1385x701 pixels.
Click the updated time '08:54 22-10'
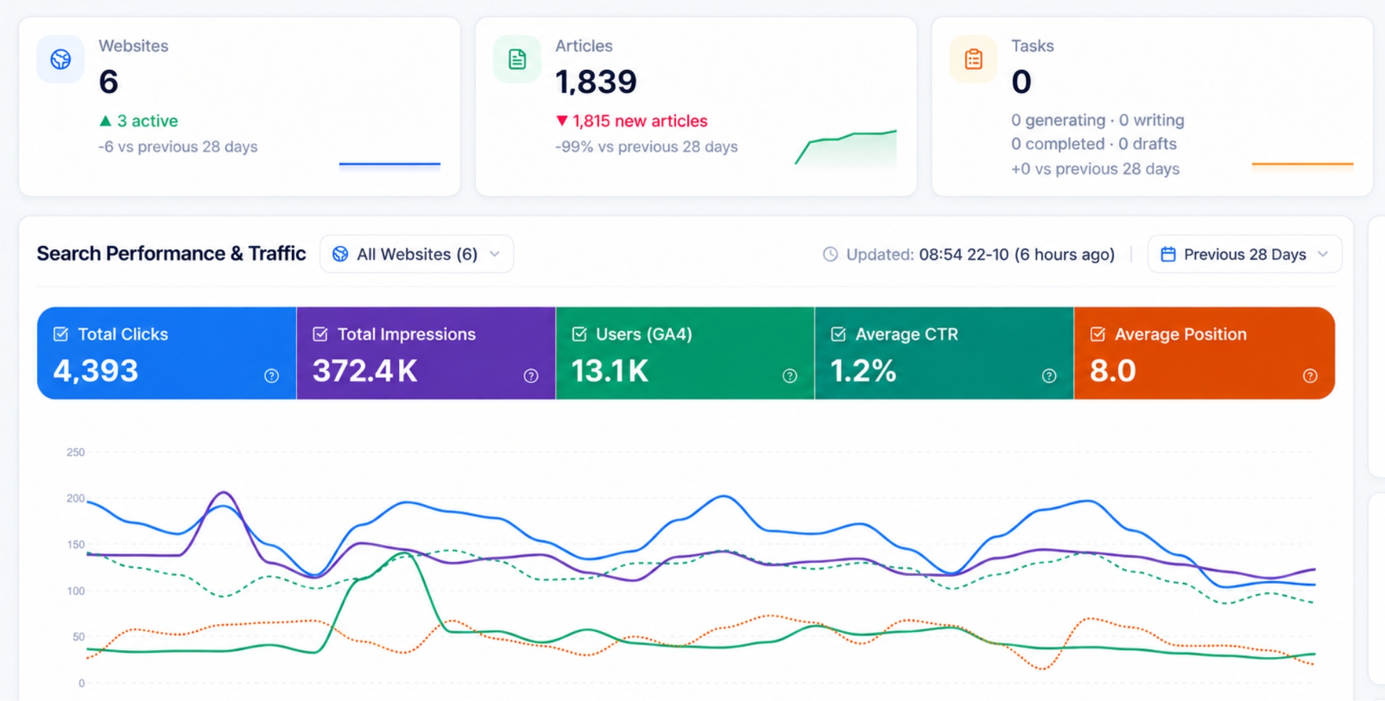click(964, 254)
